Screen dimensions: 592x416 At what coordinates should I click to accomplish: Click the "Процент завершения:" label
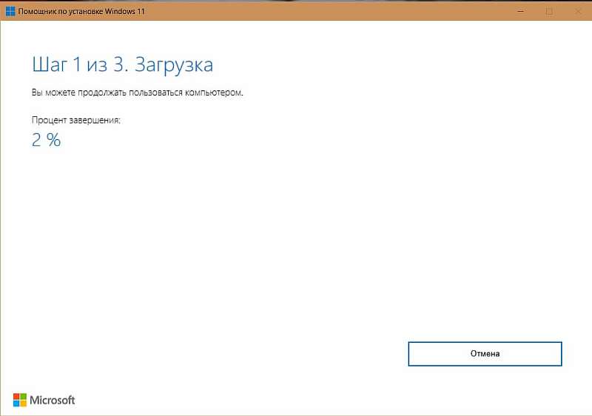click(x=75, y=119)
